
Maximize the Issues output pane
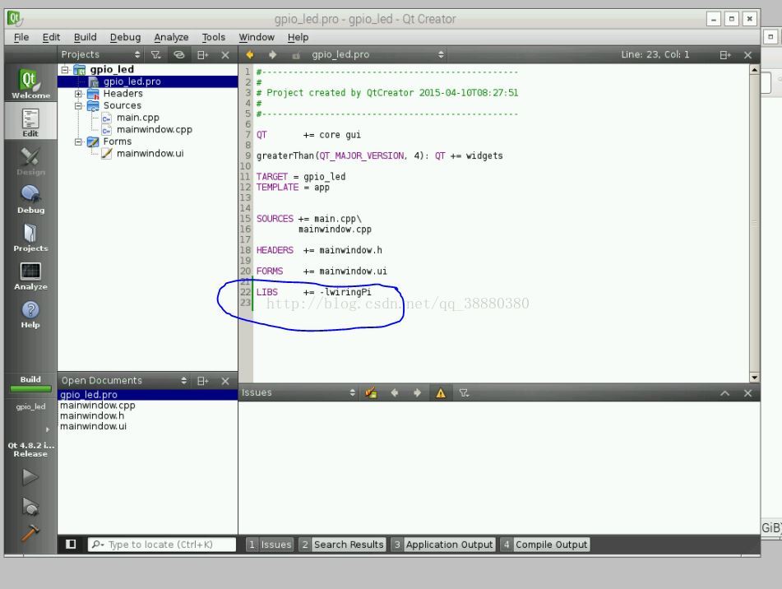(725, 393)
